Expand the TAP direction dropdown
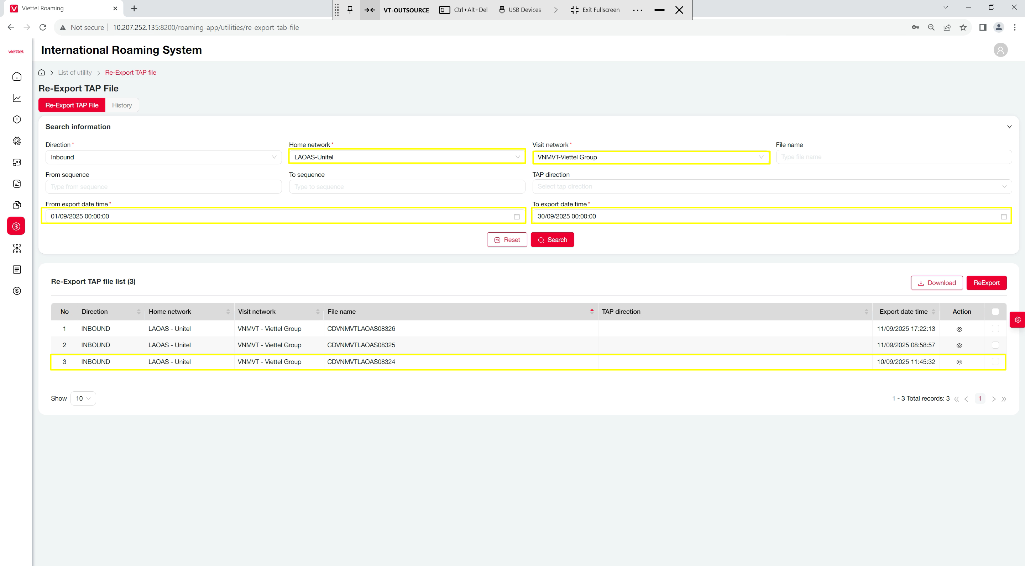The width and height of the screenshot is (1025, 566). (x=771, y=186)
